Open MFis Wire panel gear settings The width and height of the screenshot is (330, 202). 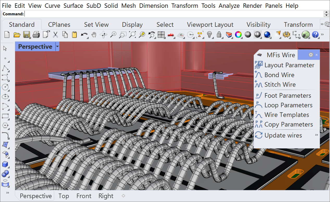[310, 55]
